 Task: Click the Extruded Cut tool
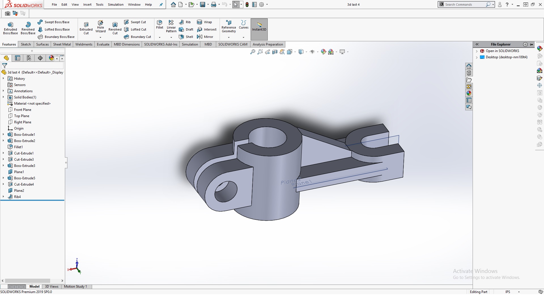[x=86, y=28]
